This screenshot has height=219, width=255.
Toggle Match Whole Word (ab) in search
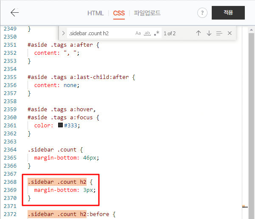point(147,34)
